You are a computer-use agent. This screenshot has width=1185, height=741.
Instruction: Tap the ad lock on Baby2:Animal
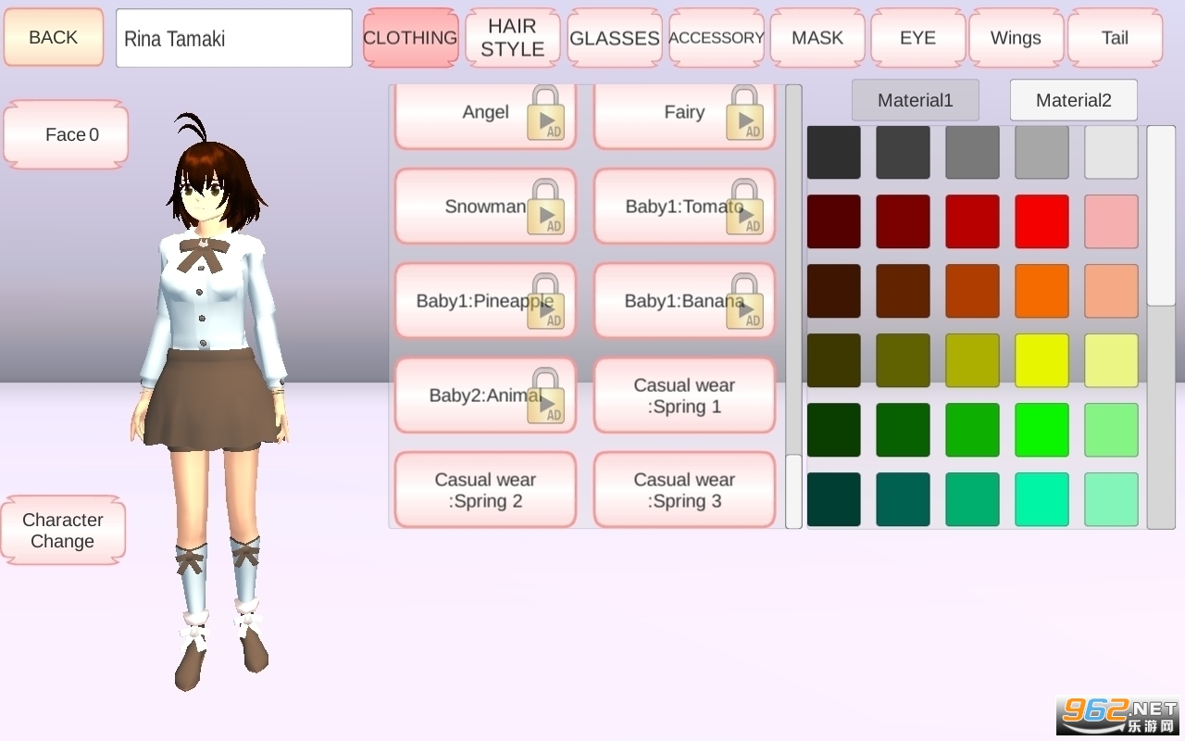click(546, 396)
